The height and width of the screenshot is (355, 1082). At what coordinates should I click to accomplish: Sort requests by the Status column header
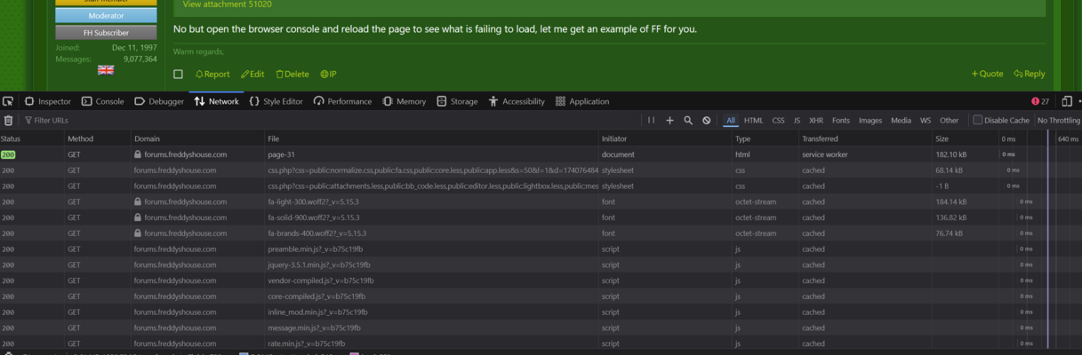pyautogui.click(x=11, y=138)
